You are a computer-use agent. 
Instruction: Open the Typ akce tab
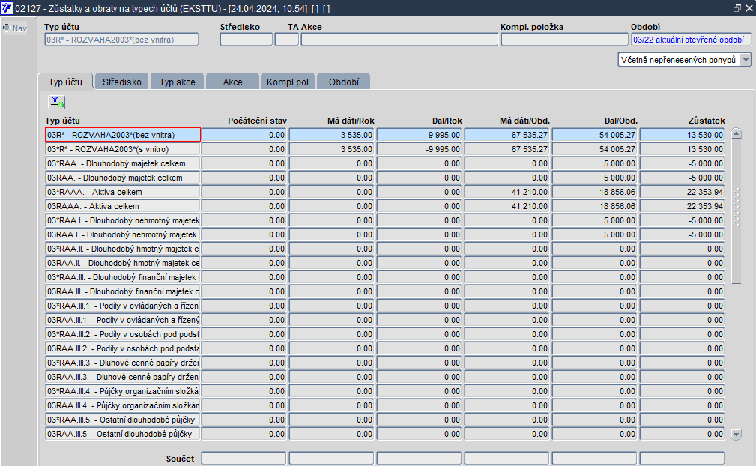[x=178, y=82]
